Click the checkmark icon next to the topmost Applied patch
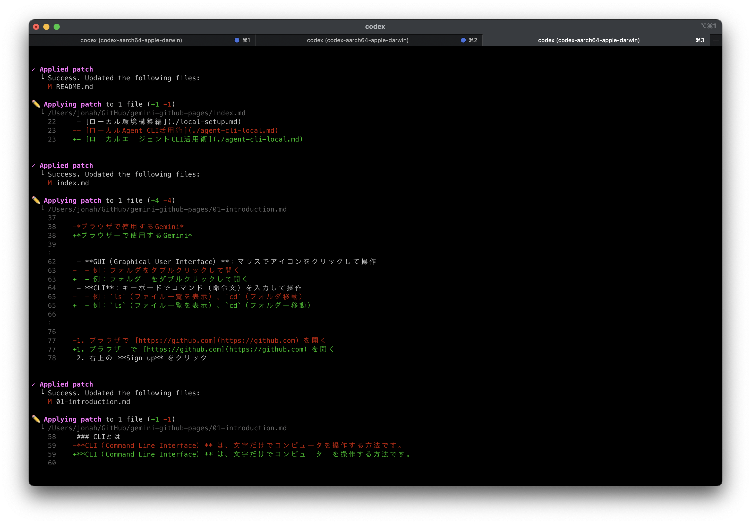751x524 pixels. (x=34, y=69)
